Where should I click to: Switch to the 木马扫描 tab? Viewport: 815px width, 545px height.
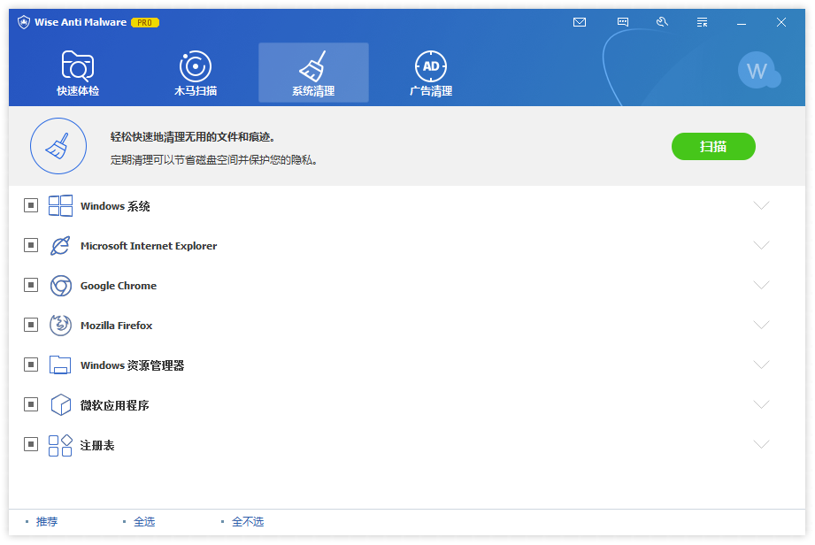(x=196, y=73)
